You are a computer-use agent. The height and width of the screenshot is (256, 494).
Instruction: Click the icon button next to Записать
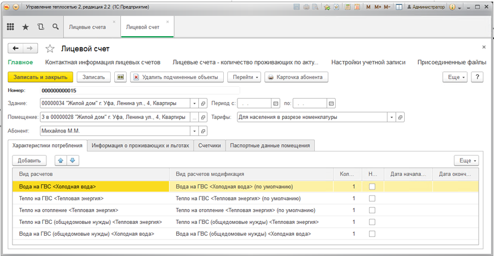120,77
